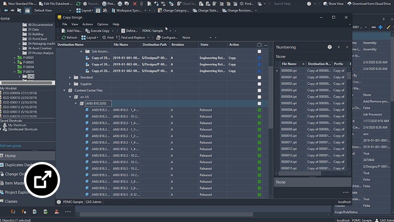Image resolution: width=394 pixels, height=222 pixels.
Task: Refresh the Copy Design list
Action: [x=69, y=37]
